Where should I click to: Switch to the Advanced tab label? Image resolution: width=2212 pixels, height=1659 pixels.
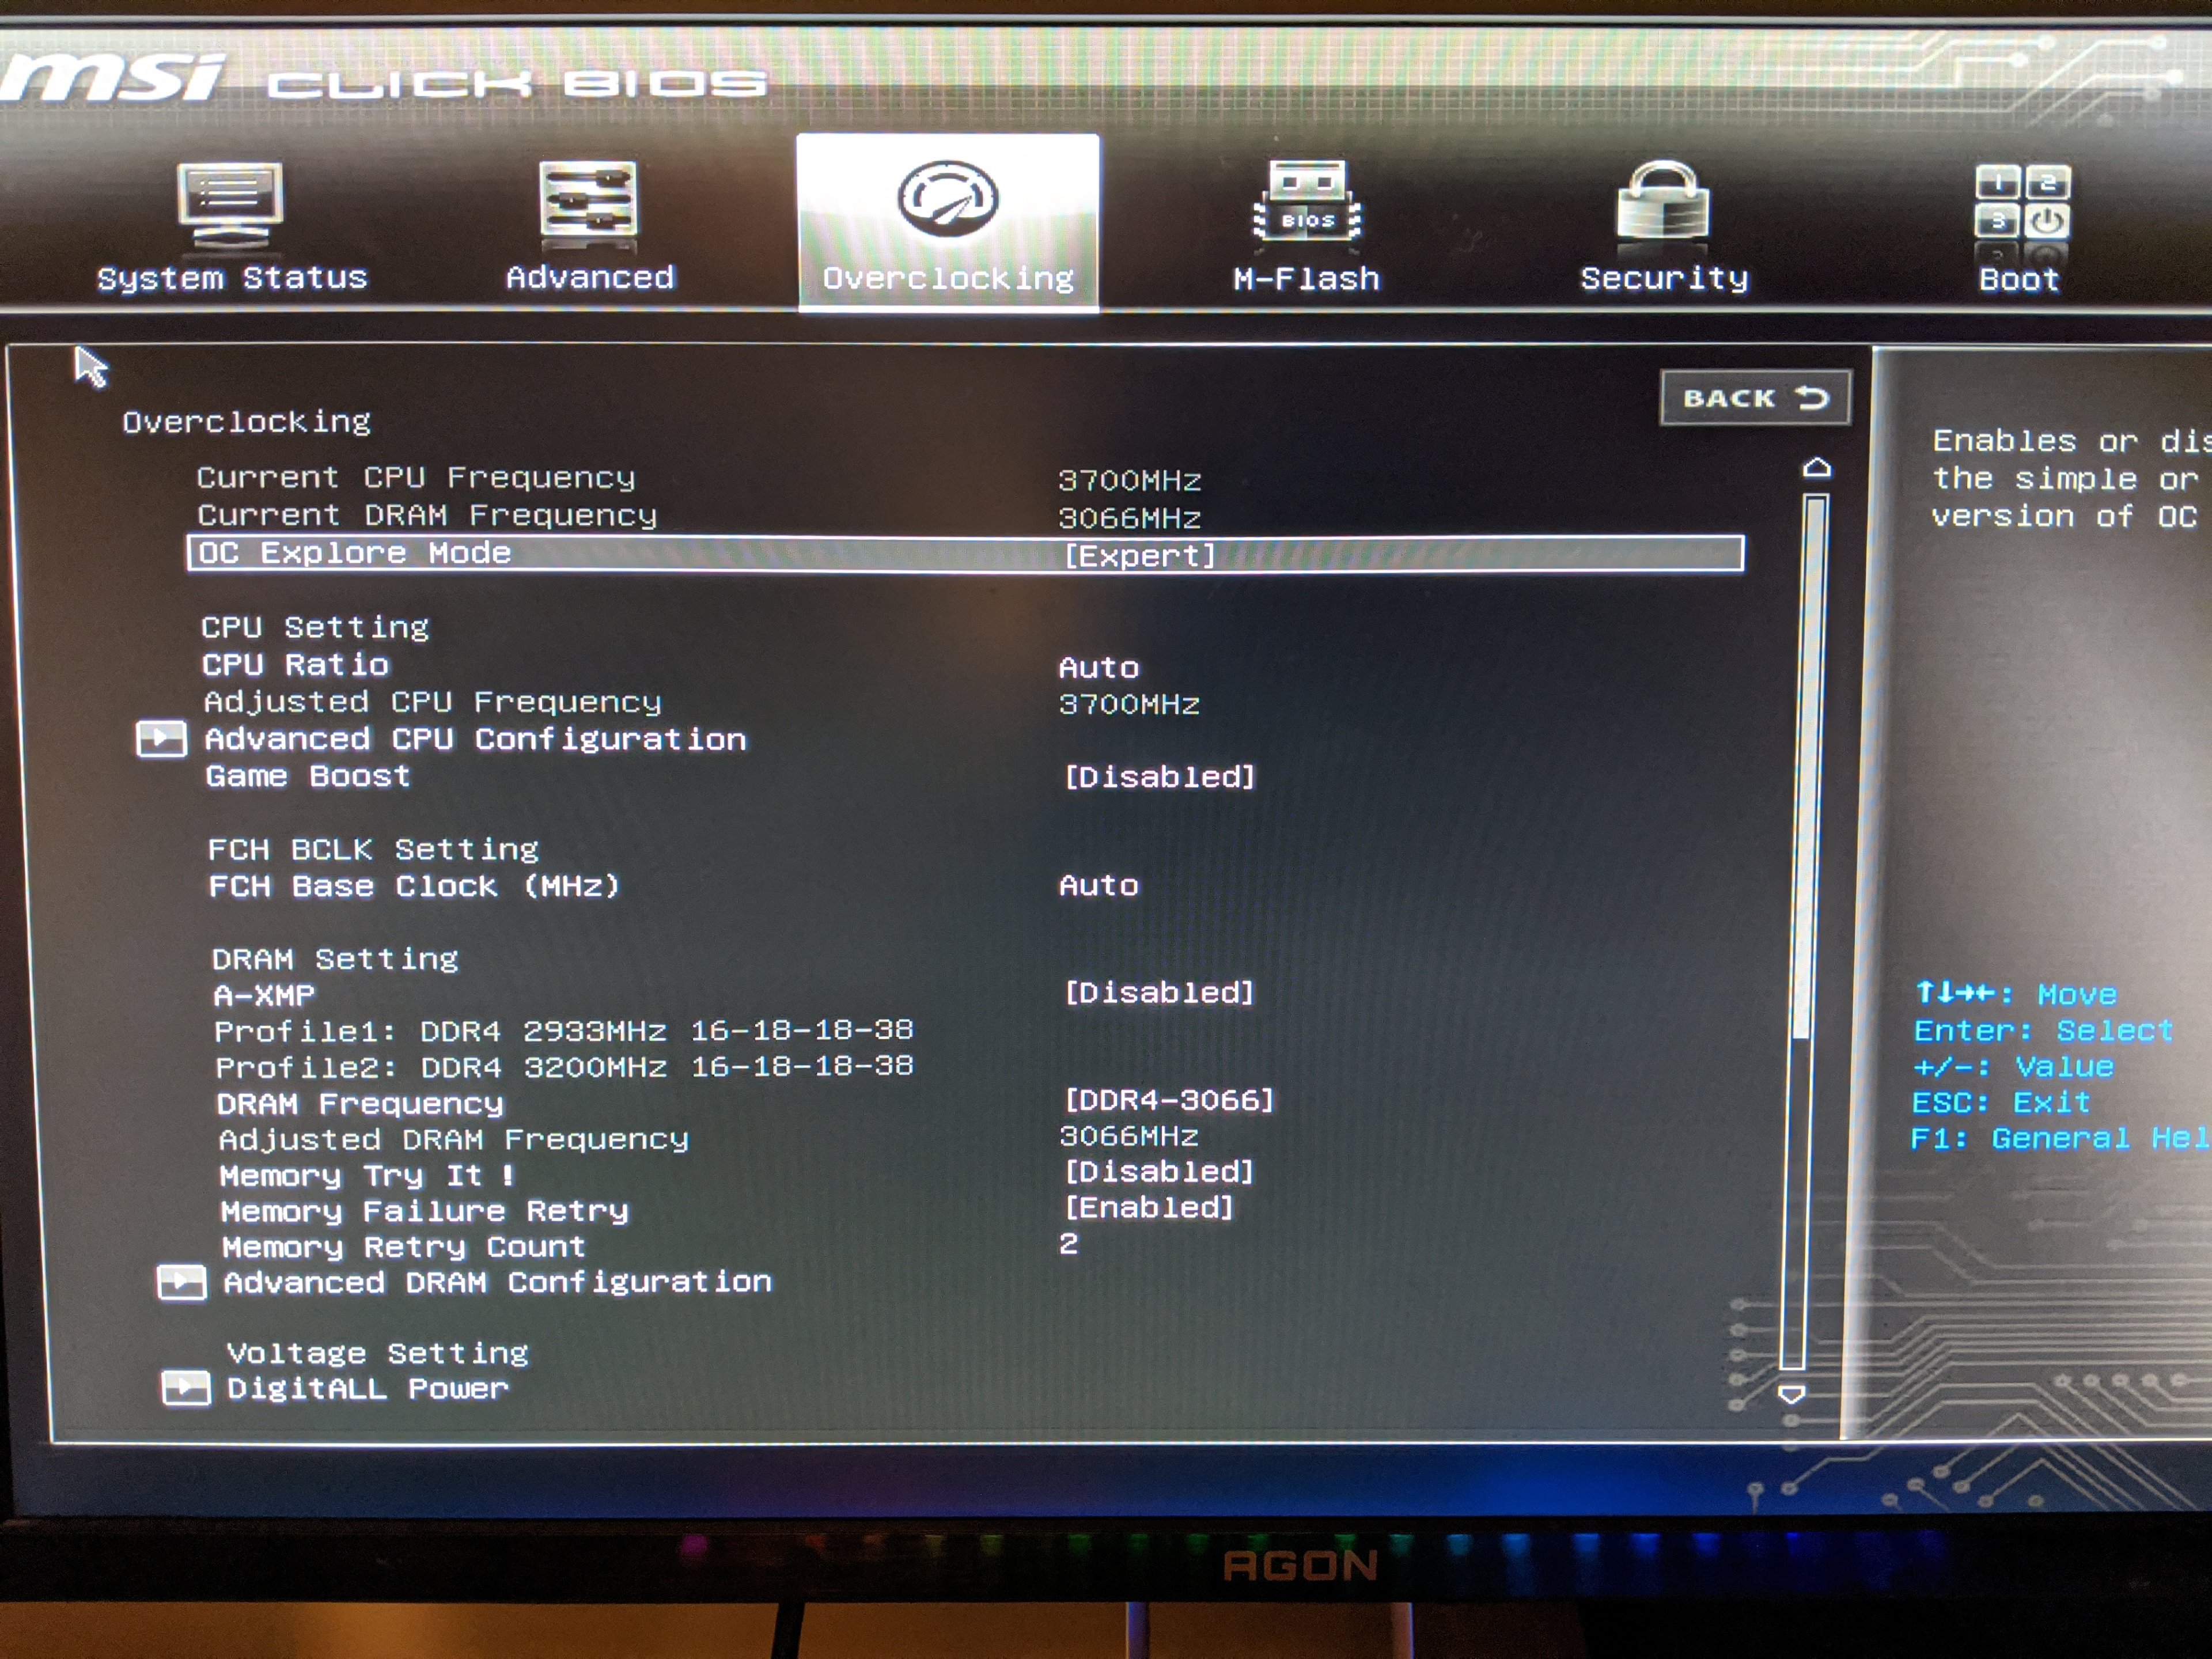pyautogui.click(x=590, y=278)
